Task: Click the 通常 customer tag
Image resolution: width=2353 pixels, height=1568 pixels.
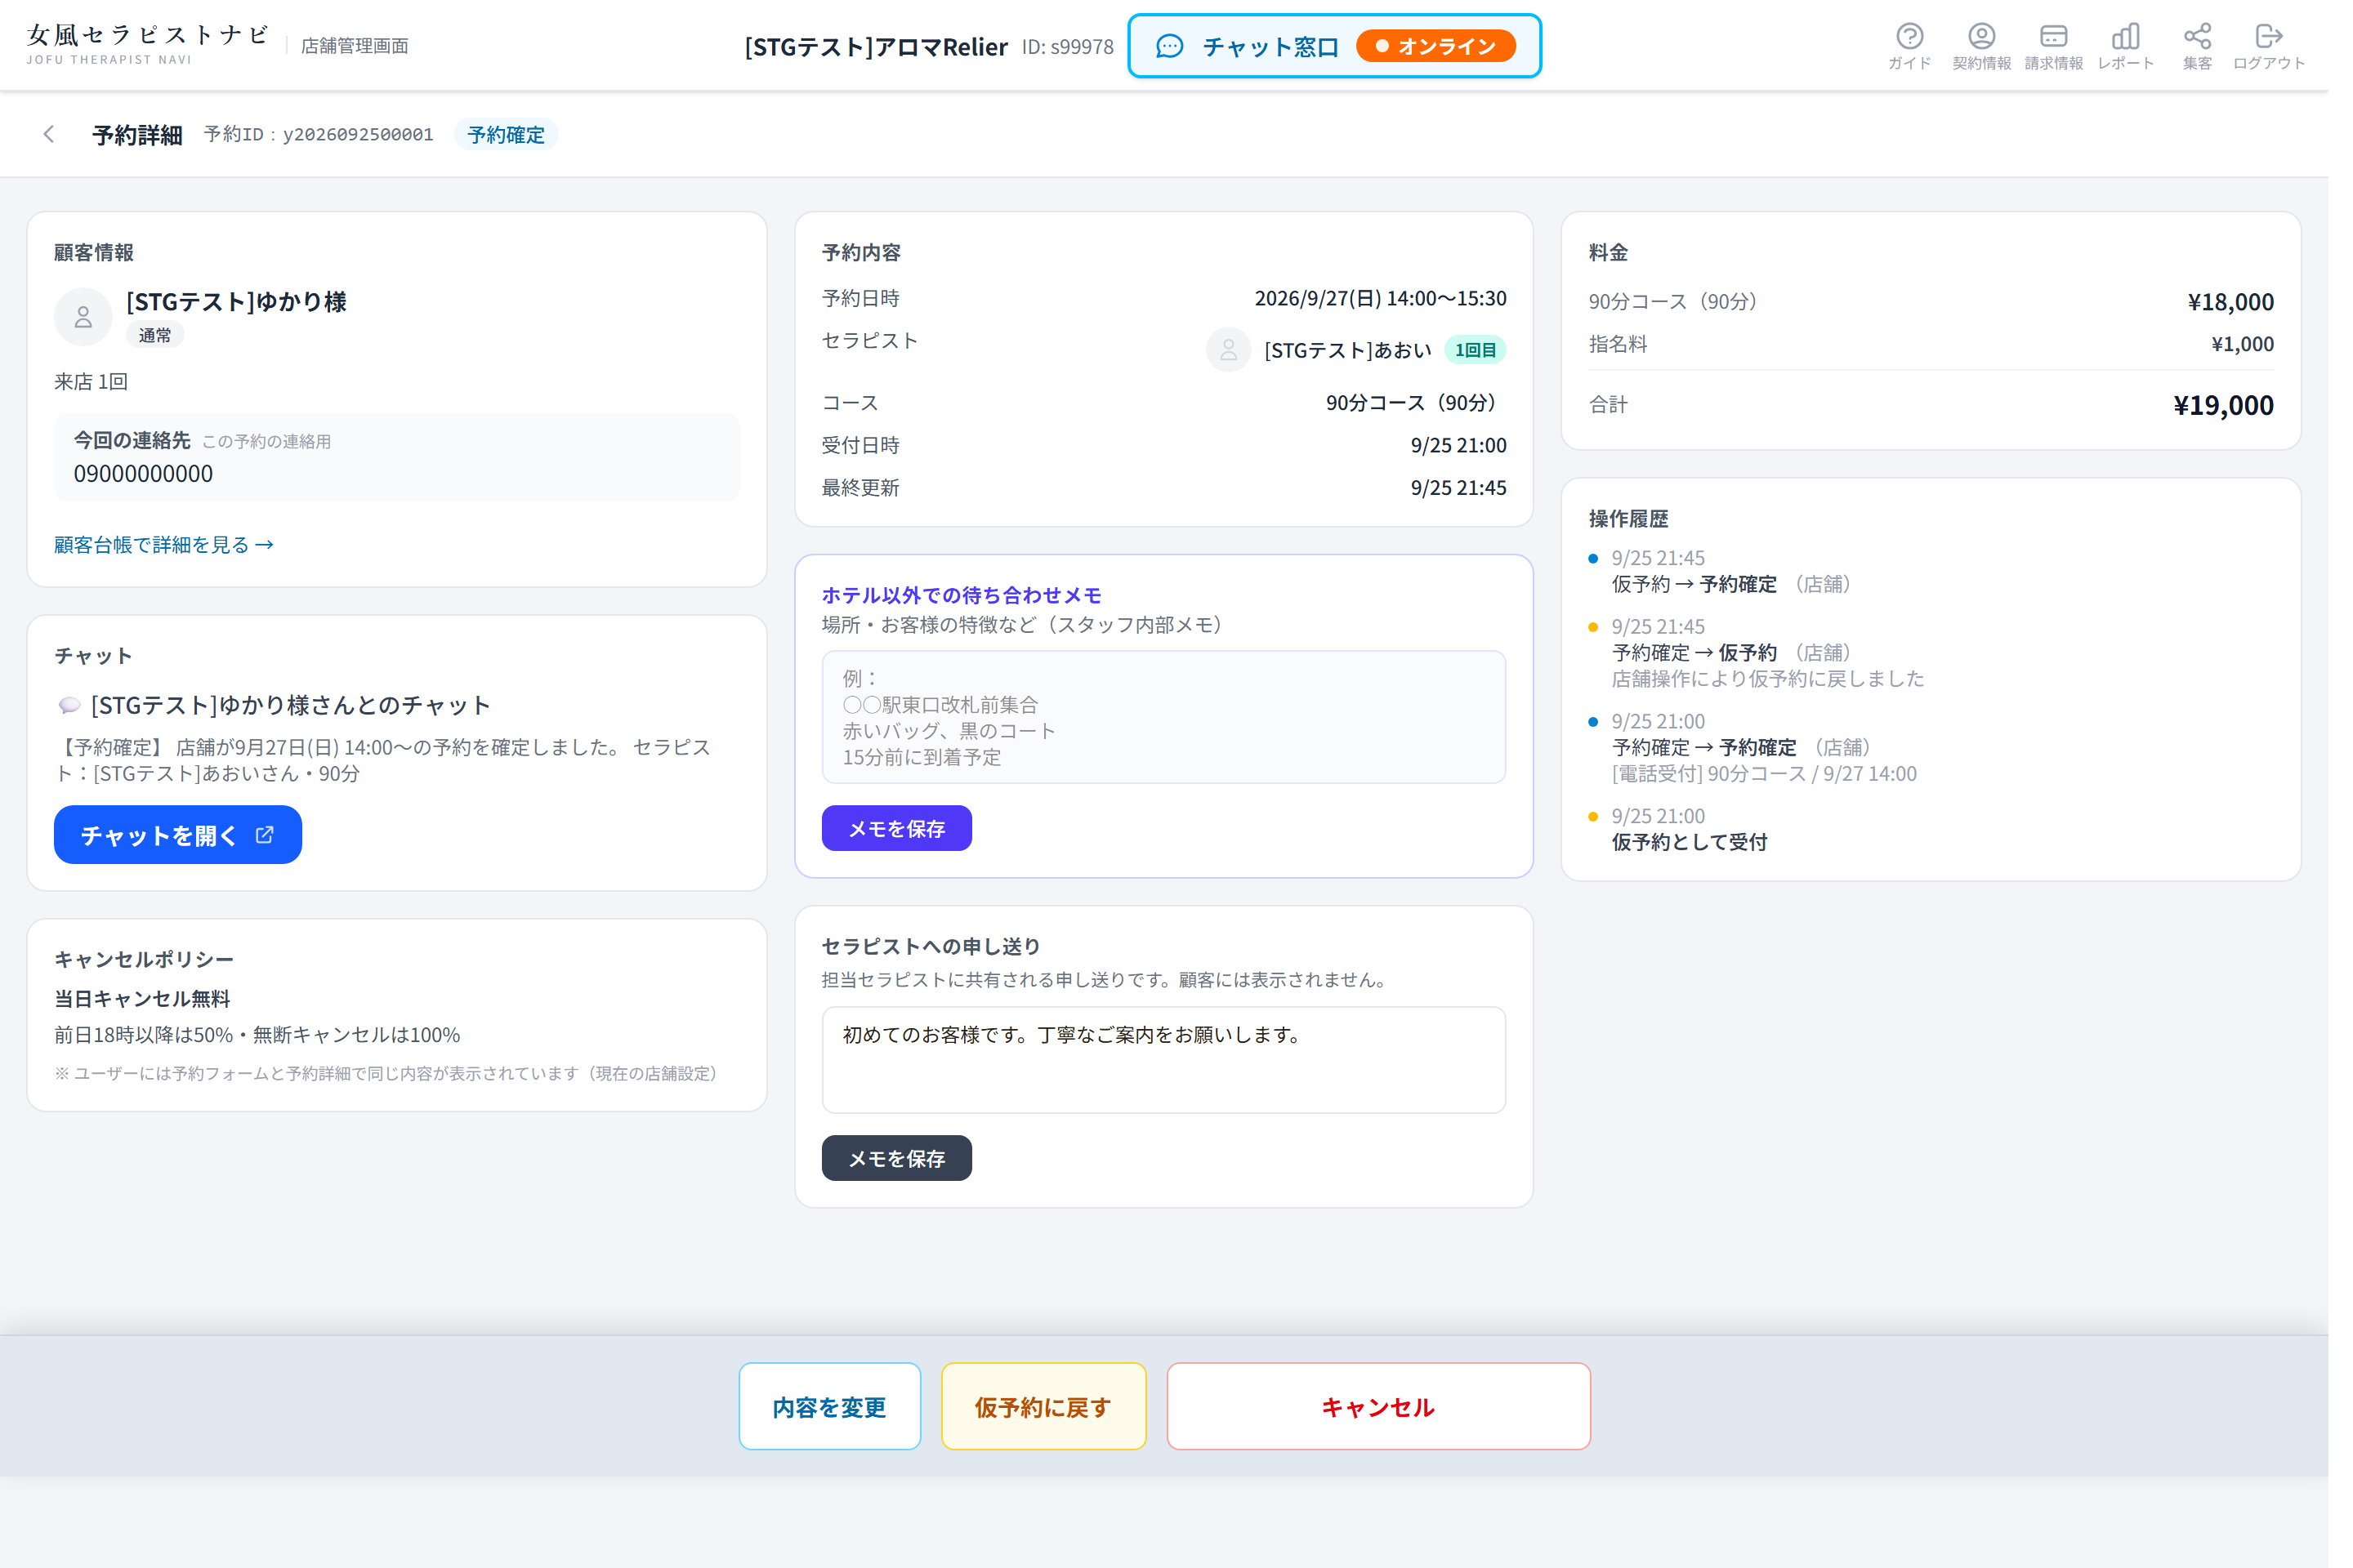Action: (x=156, y=339)
